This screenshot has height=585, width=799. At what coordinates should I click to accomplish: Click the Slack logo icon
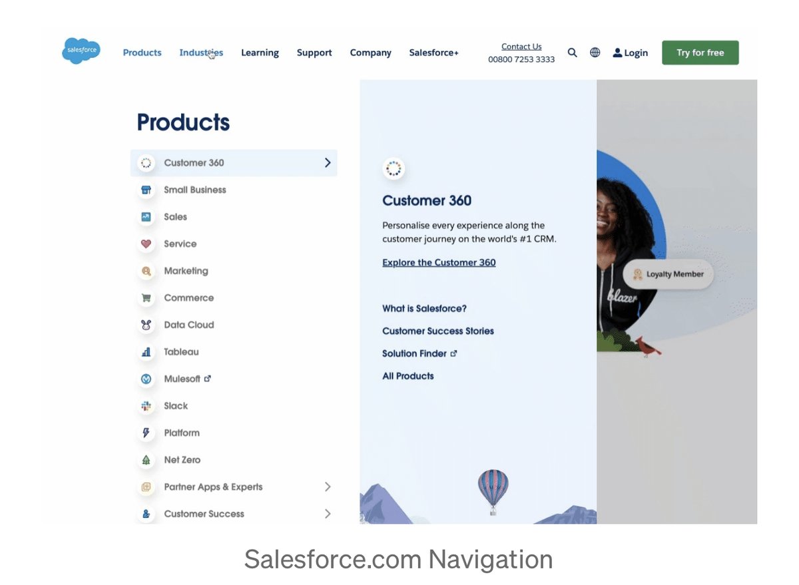(146, 406)
